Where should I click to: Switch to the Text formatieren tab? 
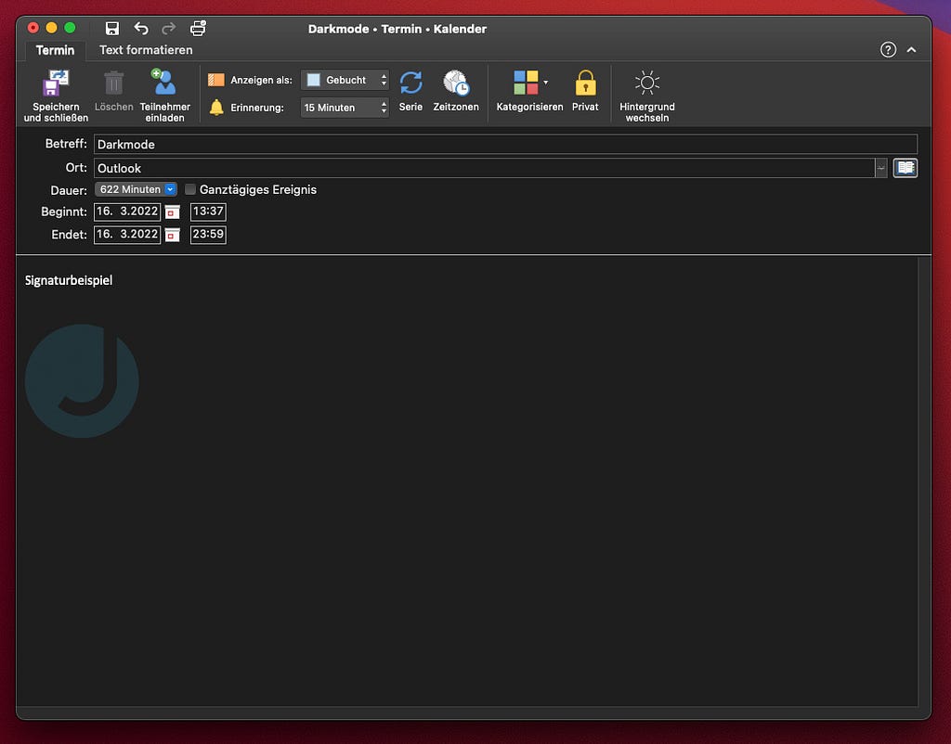(146, 50)
